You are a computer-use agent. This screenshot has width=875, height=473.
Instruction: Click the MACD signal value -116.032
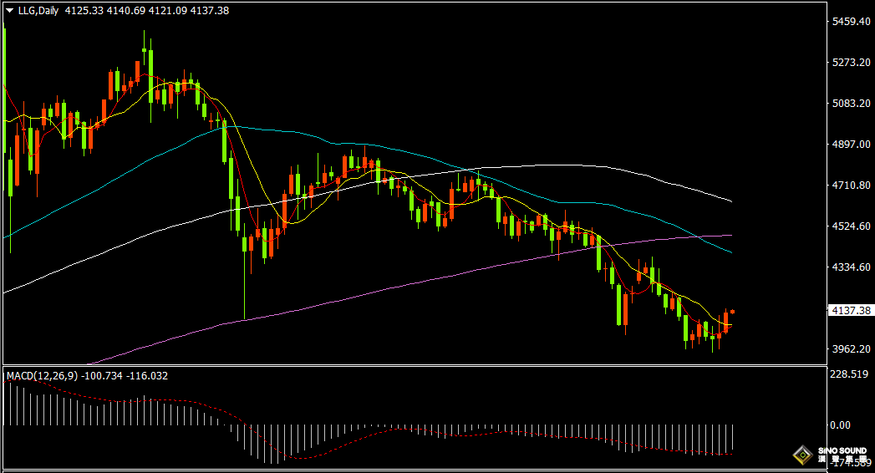click(147, 376)
